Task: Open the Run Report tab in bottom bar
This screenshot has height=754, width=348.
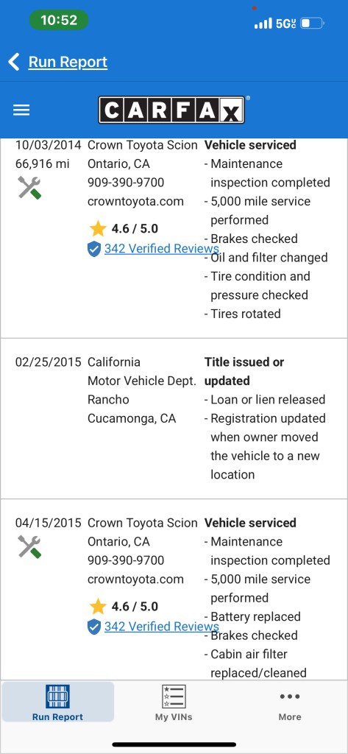Action: pos(57,702)
